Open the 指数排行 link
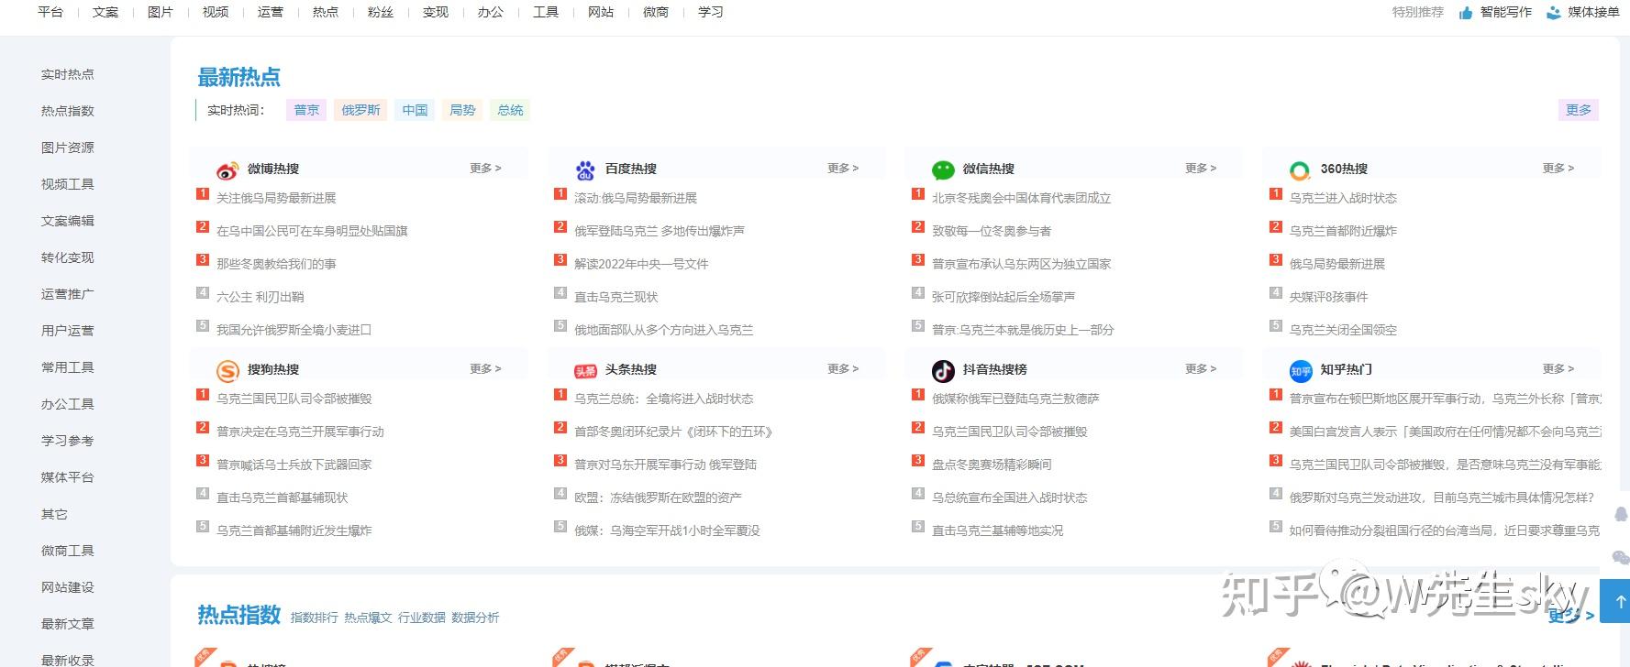 (x=315, y=618)
